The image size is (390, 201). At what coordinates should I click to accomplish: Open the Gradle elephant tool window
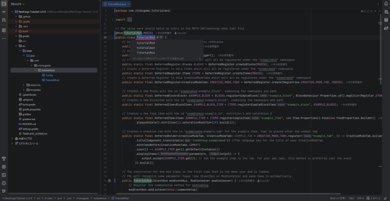click(x=386, y=28)
